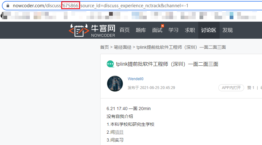The height and width of the screenshot is (145, 262).
Task: Open the Wendell0 avatar image
Action: [115, 84]
